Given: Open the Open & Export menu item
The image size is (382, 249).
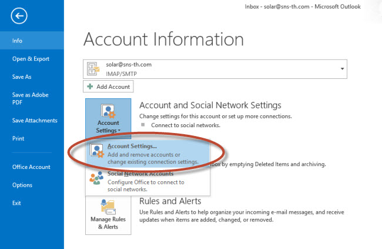Looking at the screenshot, I should click(x=32, y=59).
